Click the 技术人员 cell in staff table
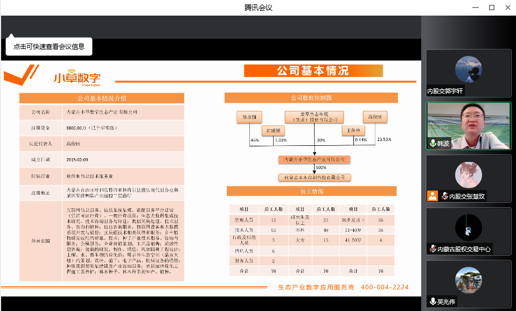The image size is (516, 311). coord(244,230)
